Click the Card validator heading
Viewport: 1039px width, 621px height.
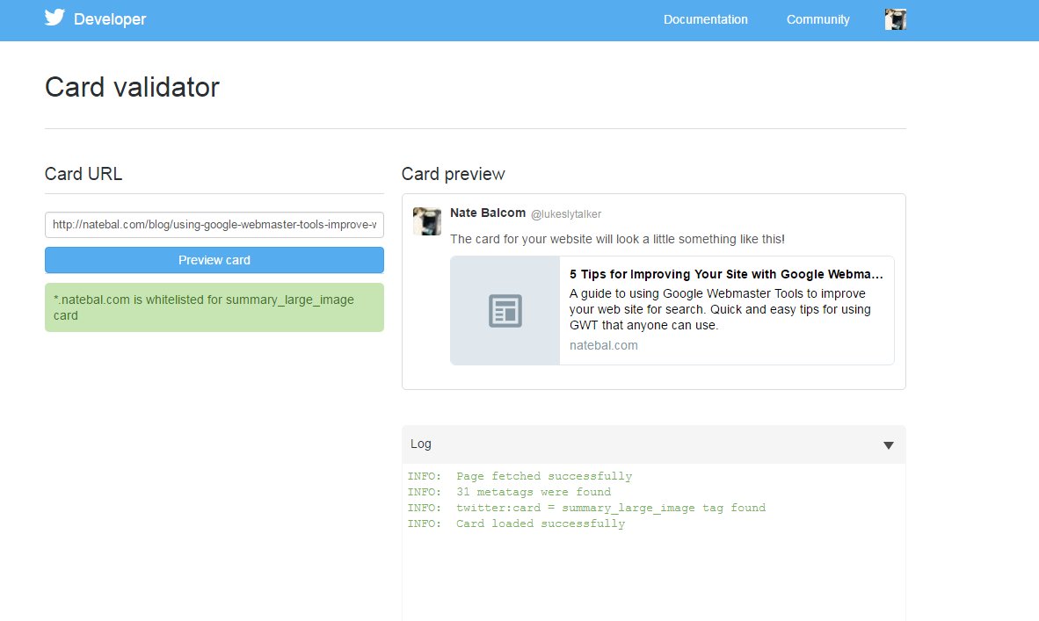132,87
